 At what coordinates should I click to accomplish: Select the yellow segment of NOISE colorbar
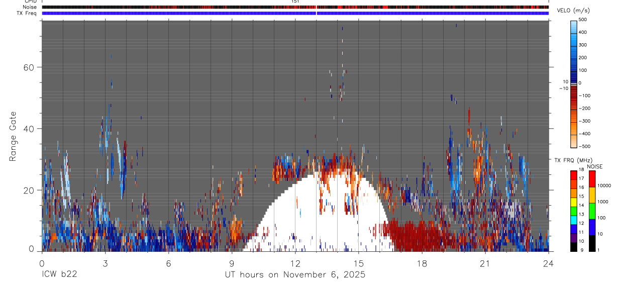[592, 195]
